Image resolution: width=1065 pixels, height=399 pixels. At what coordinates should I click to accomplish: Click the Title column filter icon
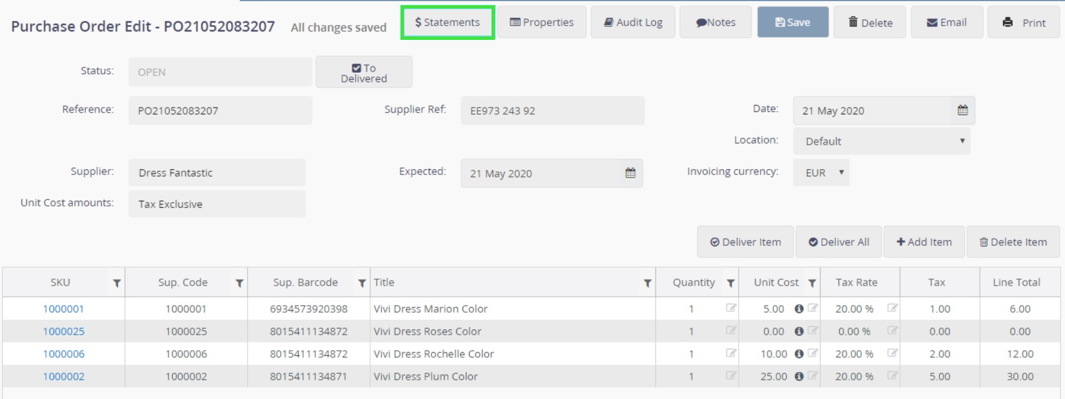[x=647, y=283]
